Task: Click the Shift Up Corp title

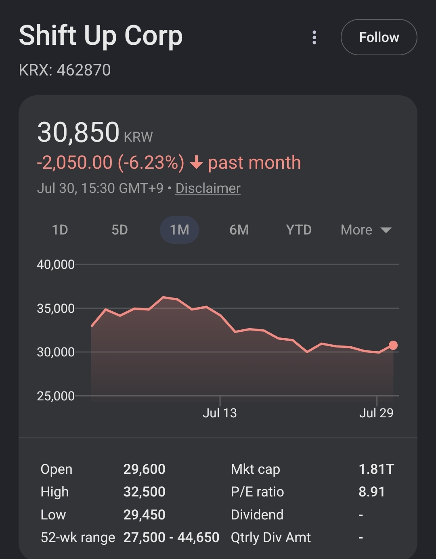Action: 101,36
